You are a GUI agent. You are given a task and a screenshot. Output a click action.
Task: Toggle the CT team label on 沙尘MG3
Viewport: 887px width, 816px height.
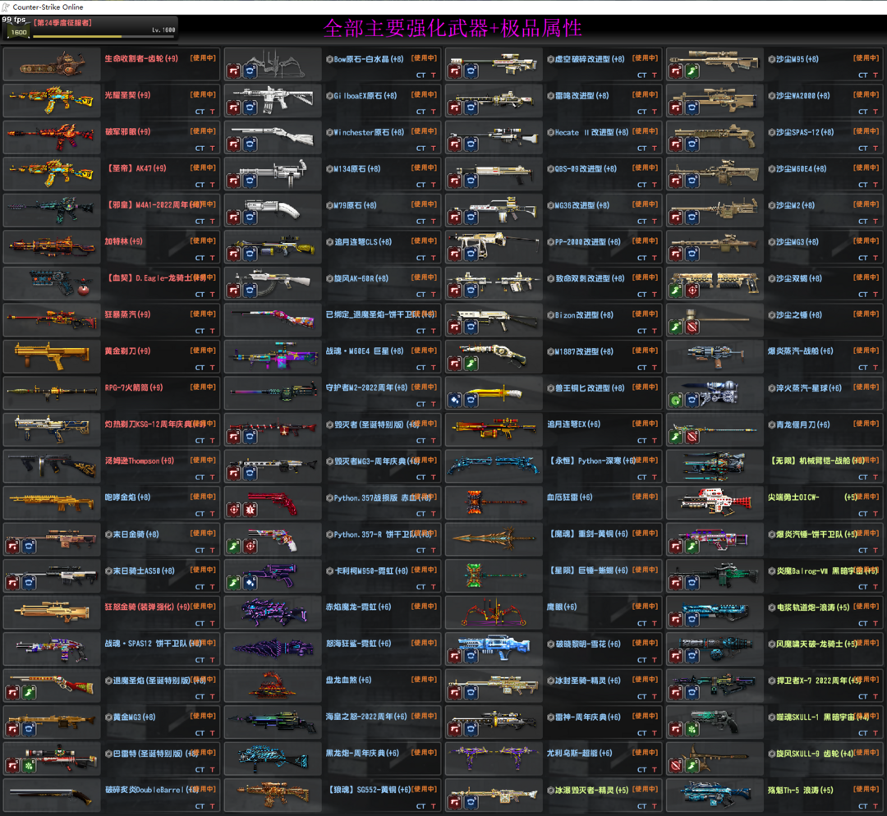click(x=862, y=258)
